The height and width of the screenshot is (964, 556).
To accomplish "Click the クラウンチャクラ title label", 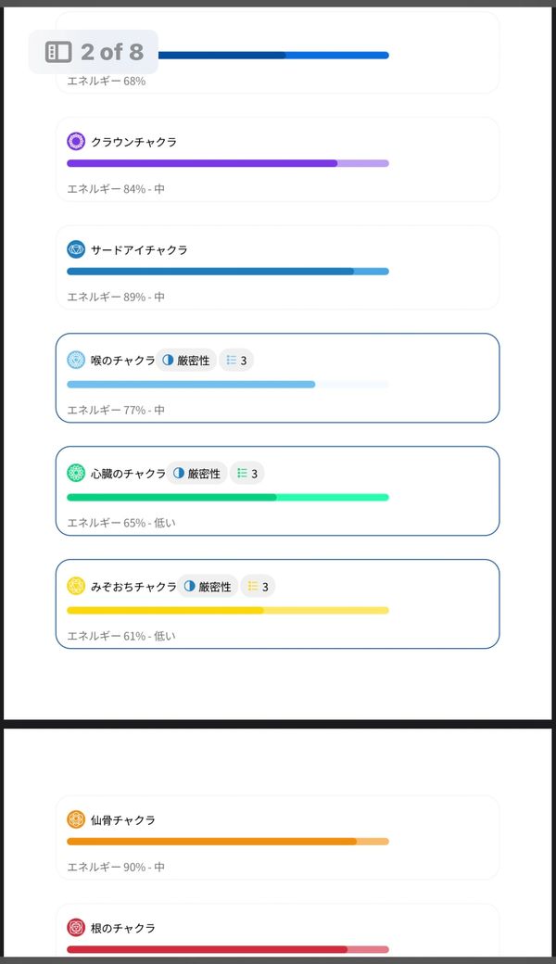I will (133, 142).
